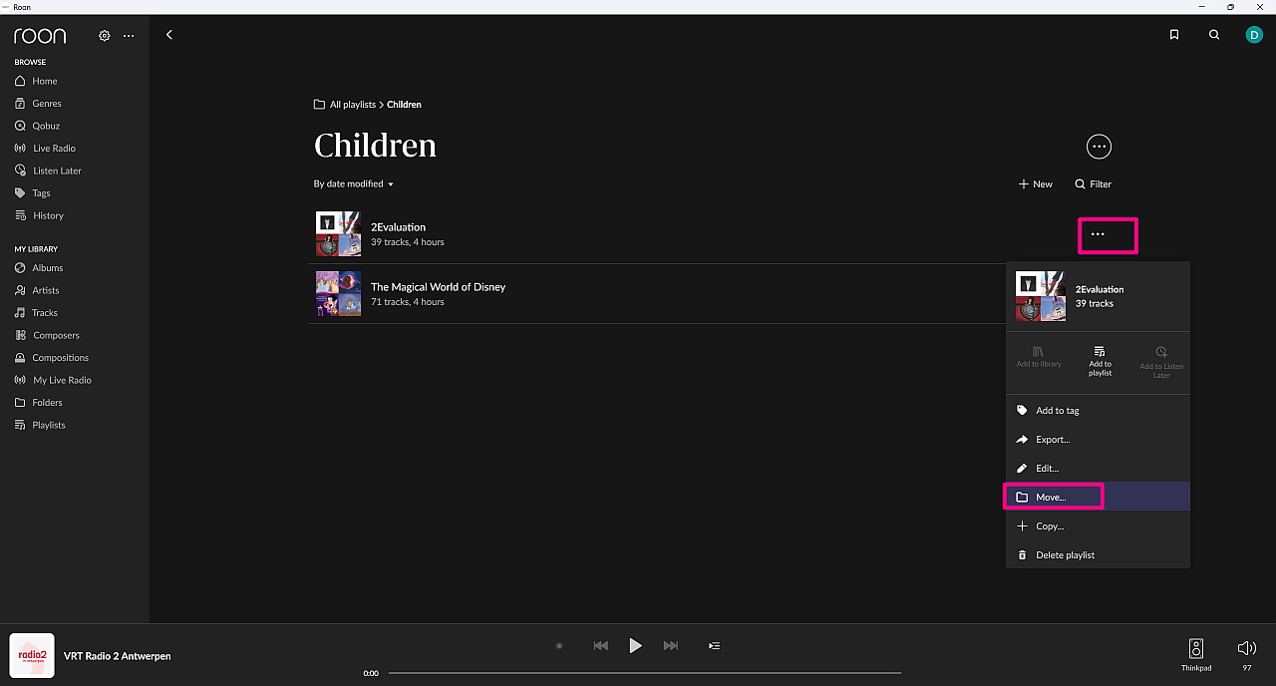Click the playback seek bar
The image size is (1276, 686).
(644, 673)
